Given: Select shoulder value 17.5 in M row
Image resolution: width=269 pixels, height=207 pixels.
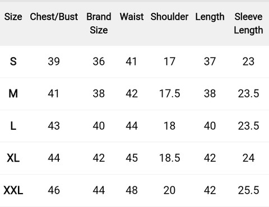Looking at the screenshot, I should pyautogui.click(x=169, y=93).
